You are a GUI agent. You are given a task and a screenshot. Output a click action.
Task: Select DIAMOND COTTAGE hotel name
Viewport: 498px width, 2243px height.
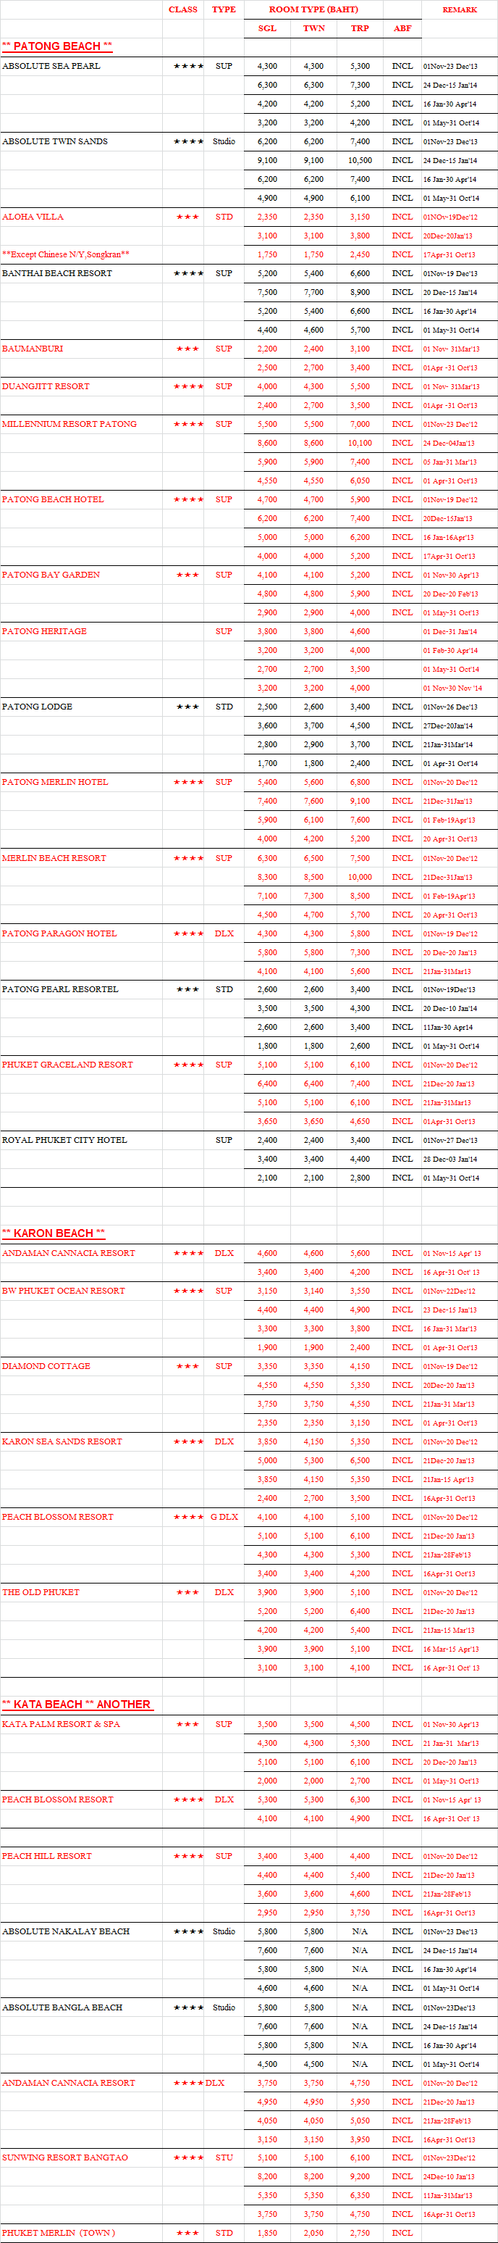46,1366
